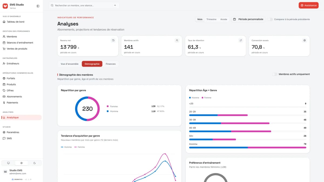Click the Membres actifs card icon
This screenshot has width=324, height=182.
click(177, 40)
